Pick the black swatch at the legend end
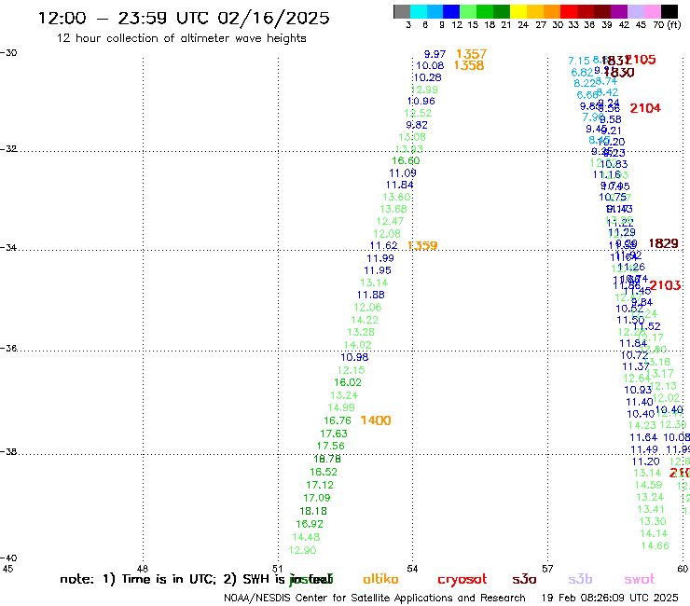The height and width of the screenshot is (606, 690). pyautogui.click(x=669, y=11)
